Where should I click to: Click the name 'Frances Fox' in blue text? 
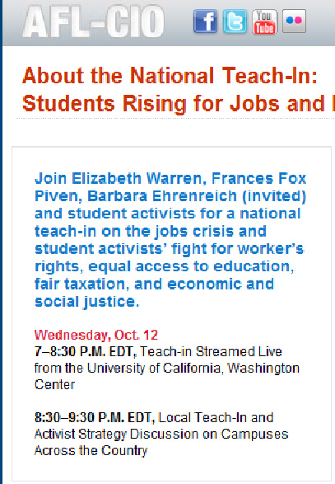point(259,178)
